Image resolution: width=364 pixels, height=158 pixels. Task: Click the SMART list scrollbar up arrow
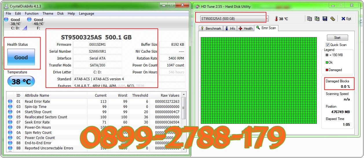click(x=184, y=95)
